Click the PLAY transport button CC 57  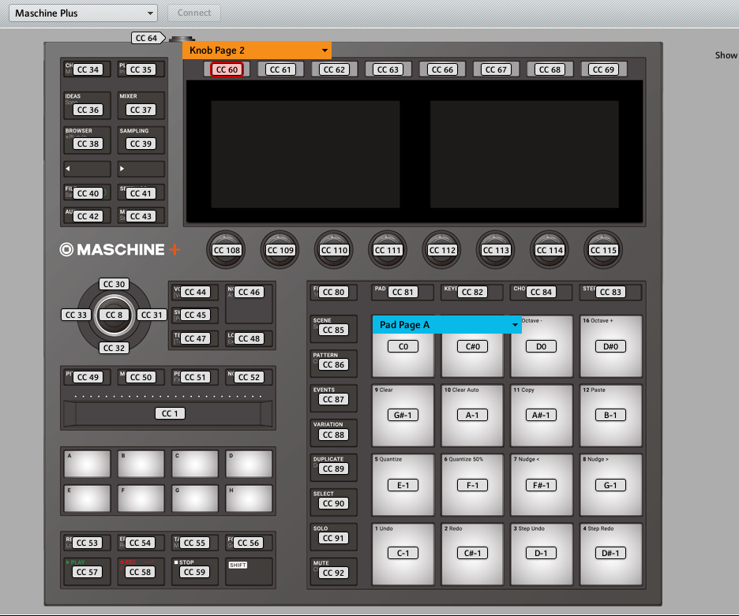click(x=87, y=571)
